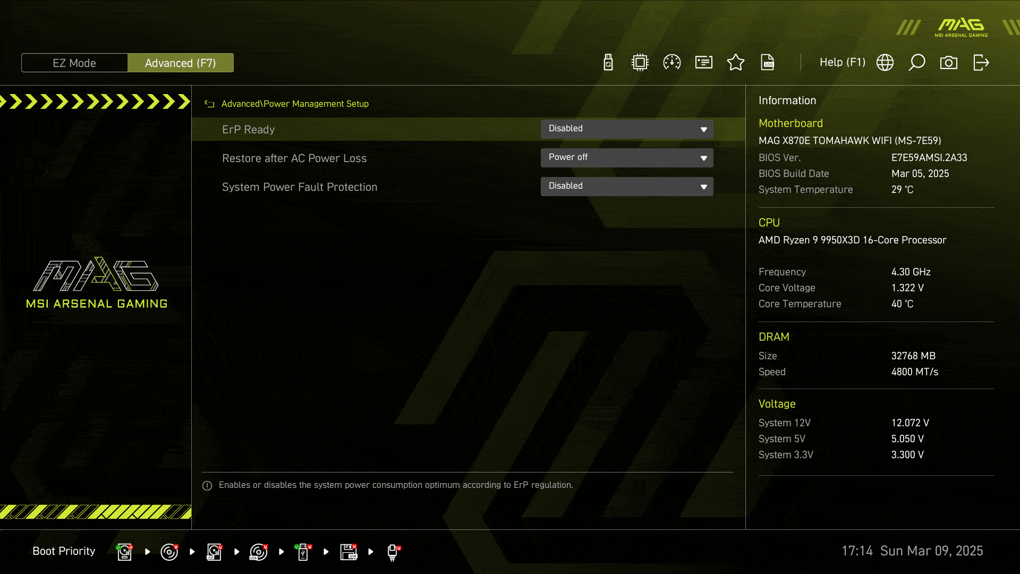Click the BIOS version E7E59AMSI.2A33
The width and height of the screenshot is (1020, 574).
click(929, 158)
